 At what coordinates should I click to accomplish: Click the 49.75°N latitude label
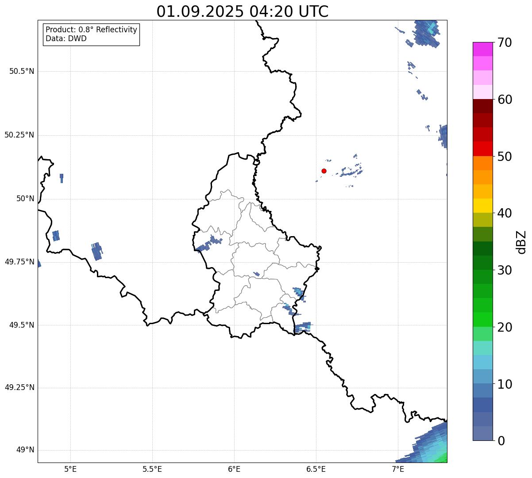19,262
